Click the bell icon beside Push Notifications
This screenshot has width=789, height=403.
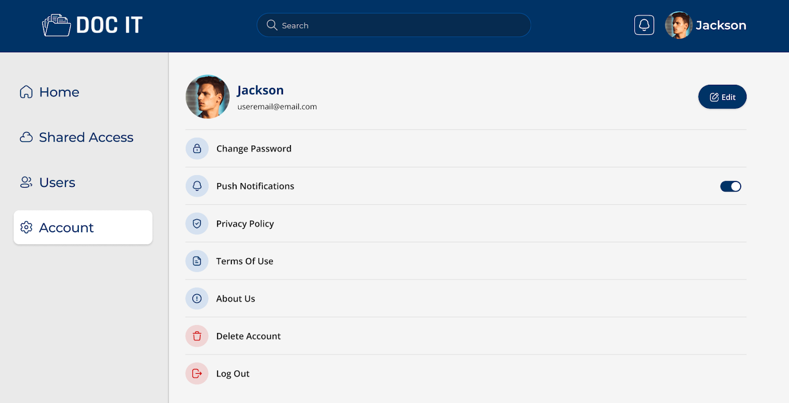pyautogui.click(x=197, y=186)
